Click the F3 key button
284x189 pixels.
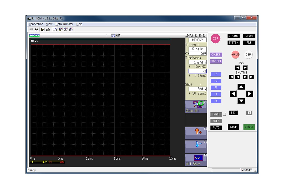tap(216, 87)
